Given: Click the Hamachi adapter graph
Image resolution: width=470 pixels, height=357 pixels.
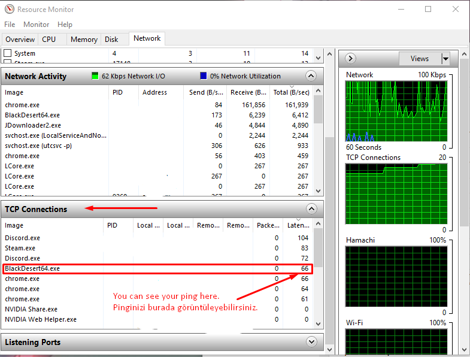Looking at the screenshot, I should pyautogui.click(x=396, y=276).
